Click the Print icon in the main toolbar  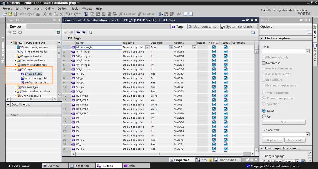38,14
